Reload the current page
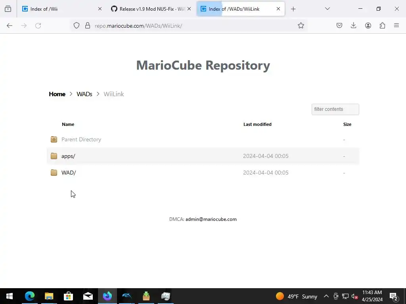This screenshot has width=406, height=304. pos(38,26)
